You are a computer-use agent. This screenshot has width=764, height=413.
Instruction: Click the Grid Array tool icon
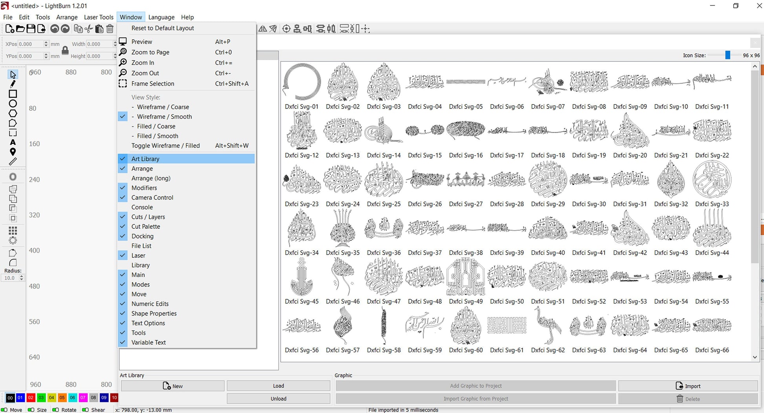(x=13, y=230)
